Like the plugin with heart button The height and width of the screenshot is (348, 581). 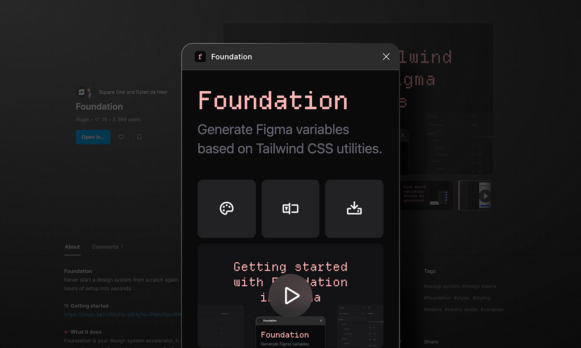pyautogui.click(x=121, y=137)
